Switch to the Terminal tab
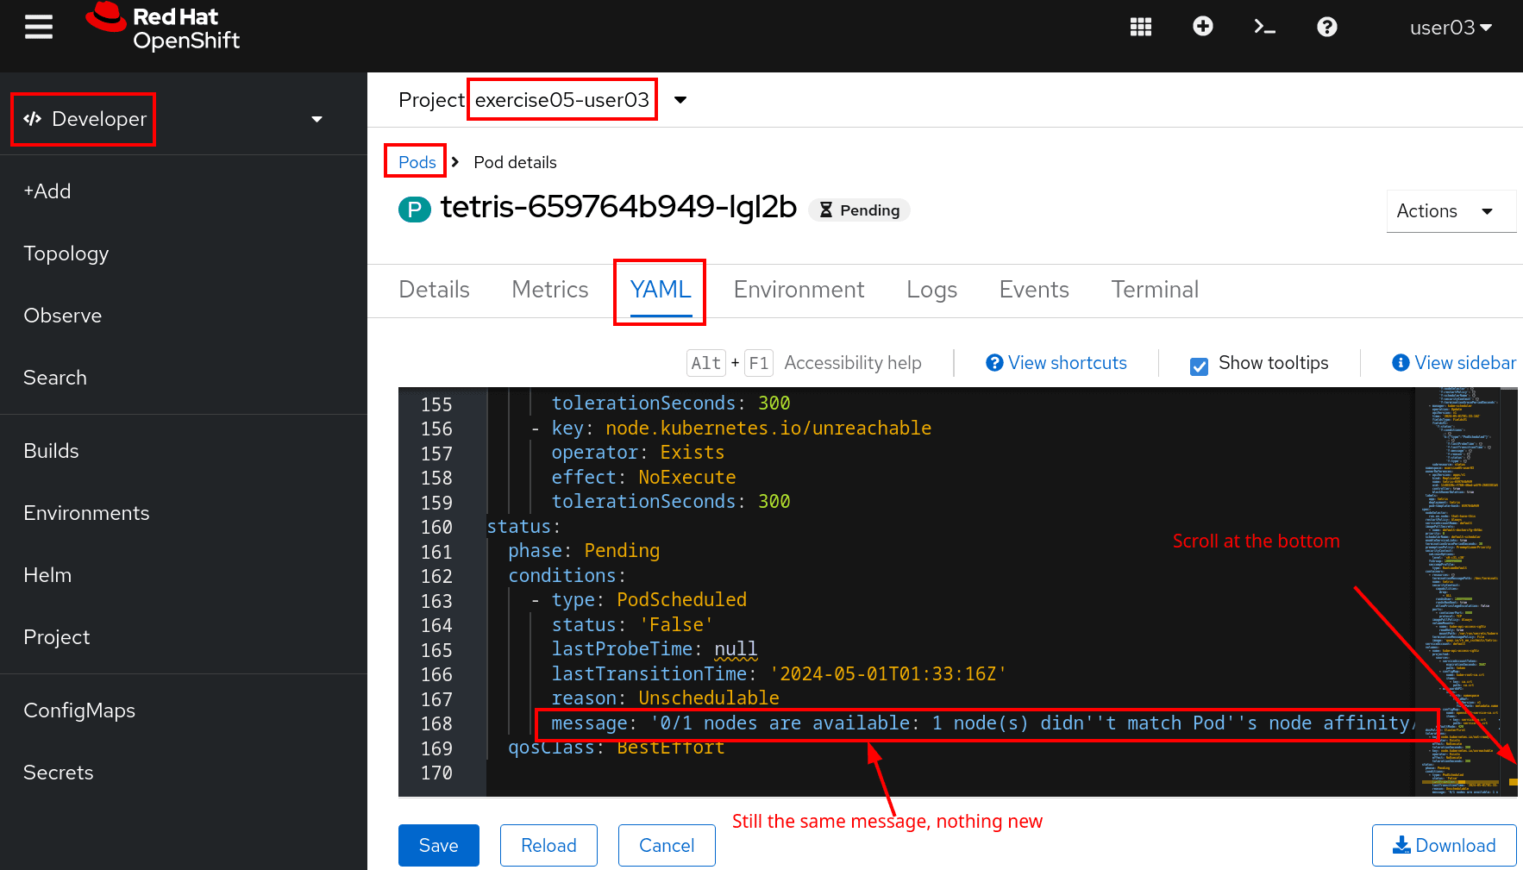The width and height of the screenshot is (1523, 870). click(x=1155, y=290)
